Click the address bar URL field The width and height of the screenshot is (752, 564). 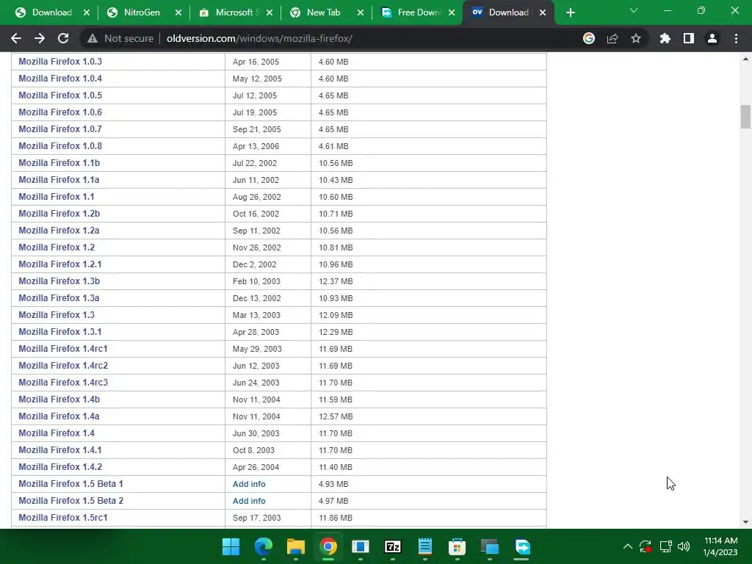click(259, 38)
